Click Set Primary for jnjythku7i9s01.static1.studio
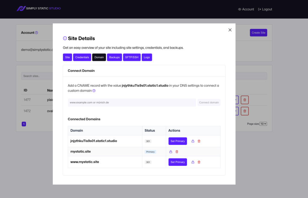The image size is (308, 198). pyautogui.click(x=177, y=141)
